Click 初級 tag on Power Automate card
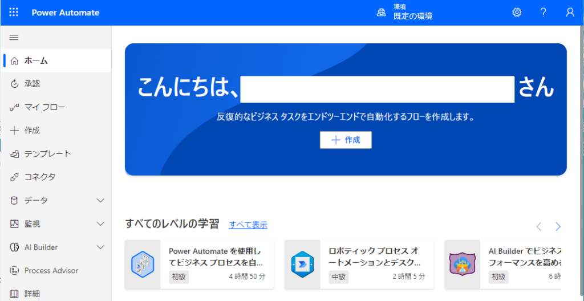 coord(179,277)
